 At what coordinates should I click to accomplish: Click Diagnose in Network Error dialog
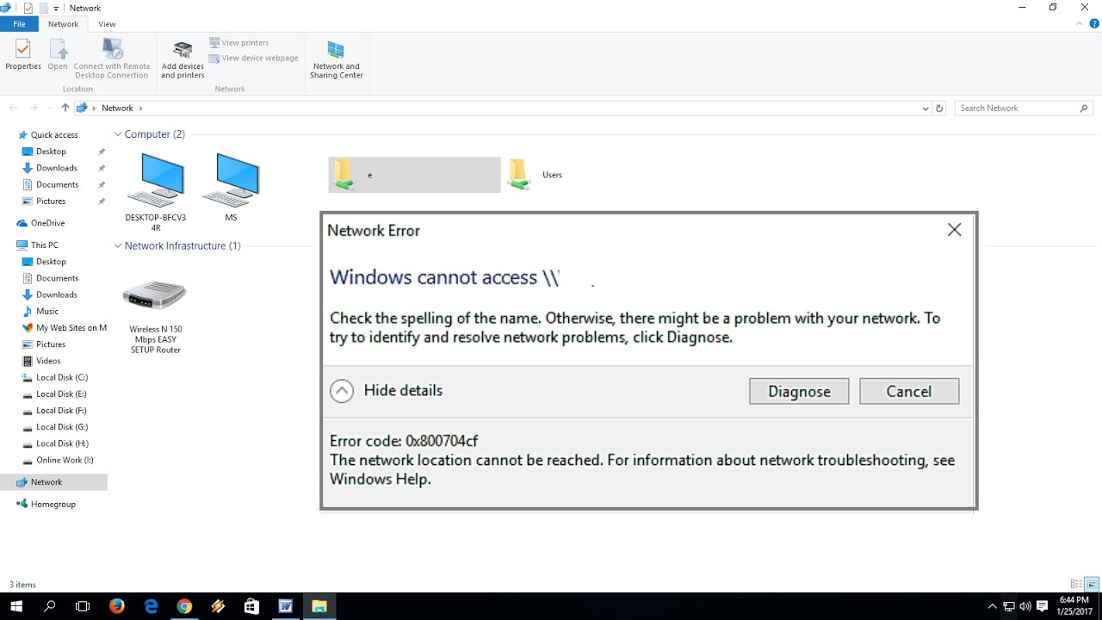(799, 391)
